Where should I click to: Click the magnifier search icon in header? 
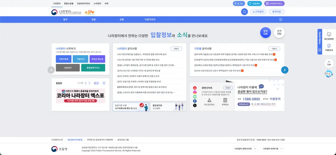coord(244,12)
